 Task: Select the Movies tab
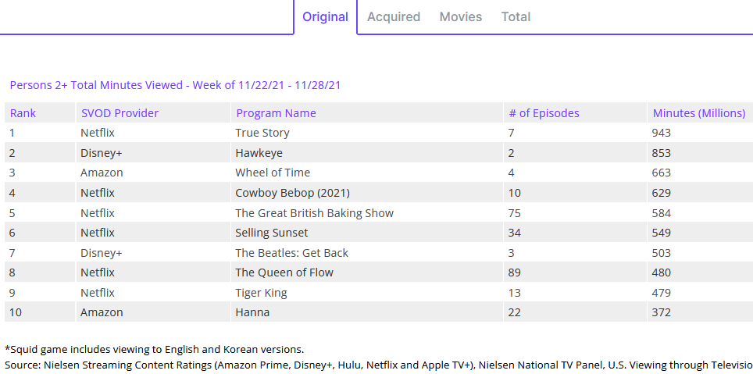460,16
